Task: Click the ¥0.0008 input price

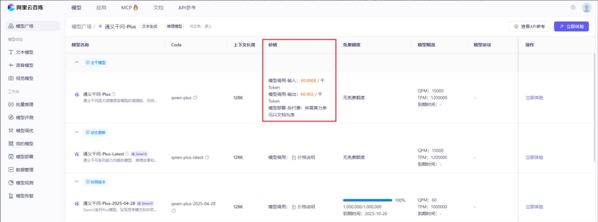Action: [308, 81]
